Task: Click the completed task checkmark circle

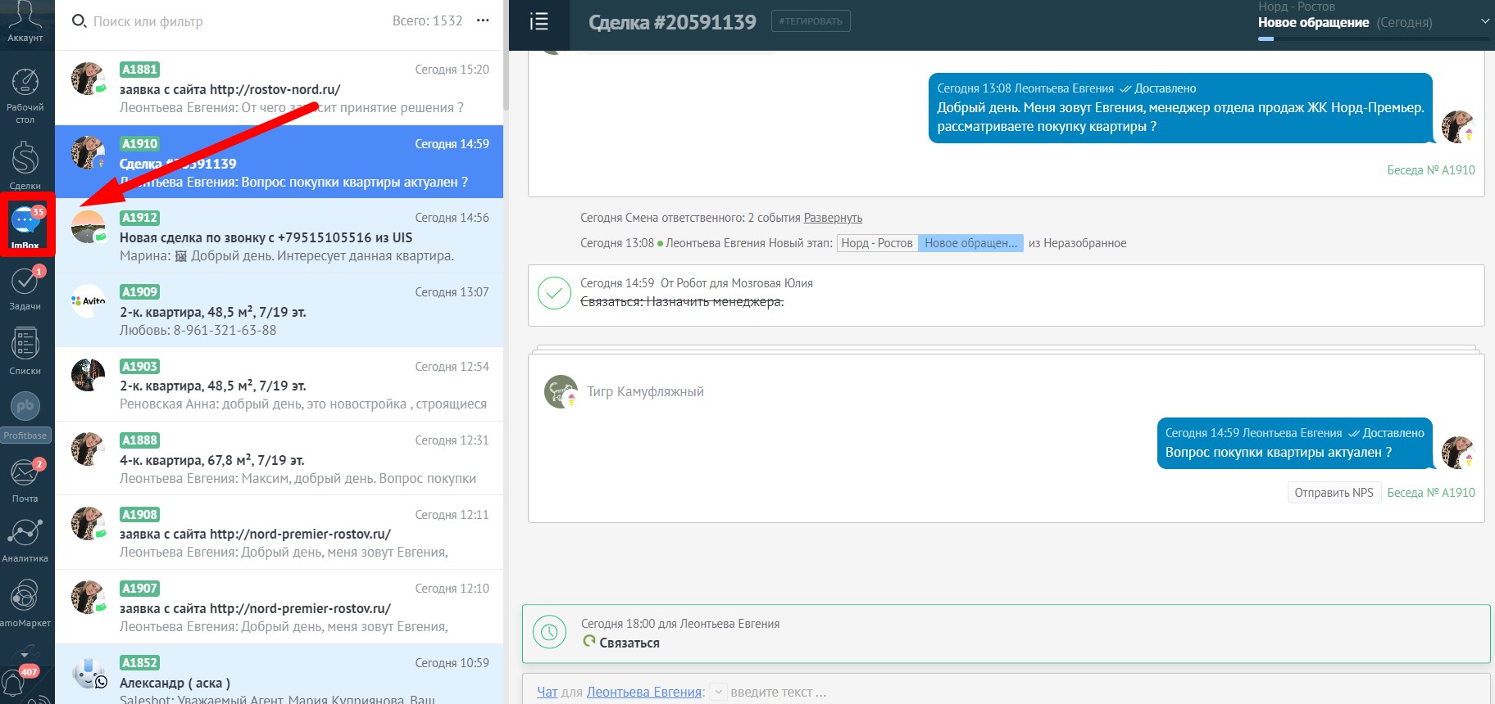Action: click(554, 293)
